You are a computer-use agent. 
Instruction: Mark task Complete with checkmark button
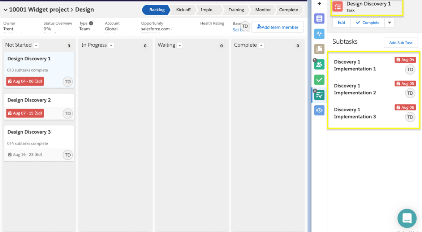[x=368, y=23]
